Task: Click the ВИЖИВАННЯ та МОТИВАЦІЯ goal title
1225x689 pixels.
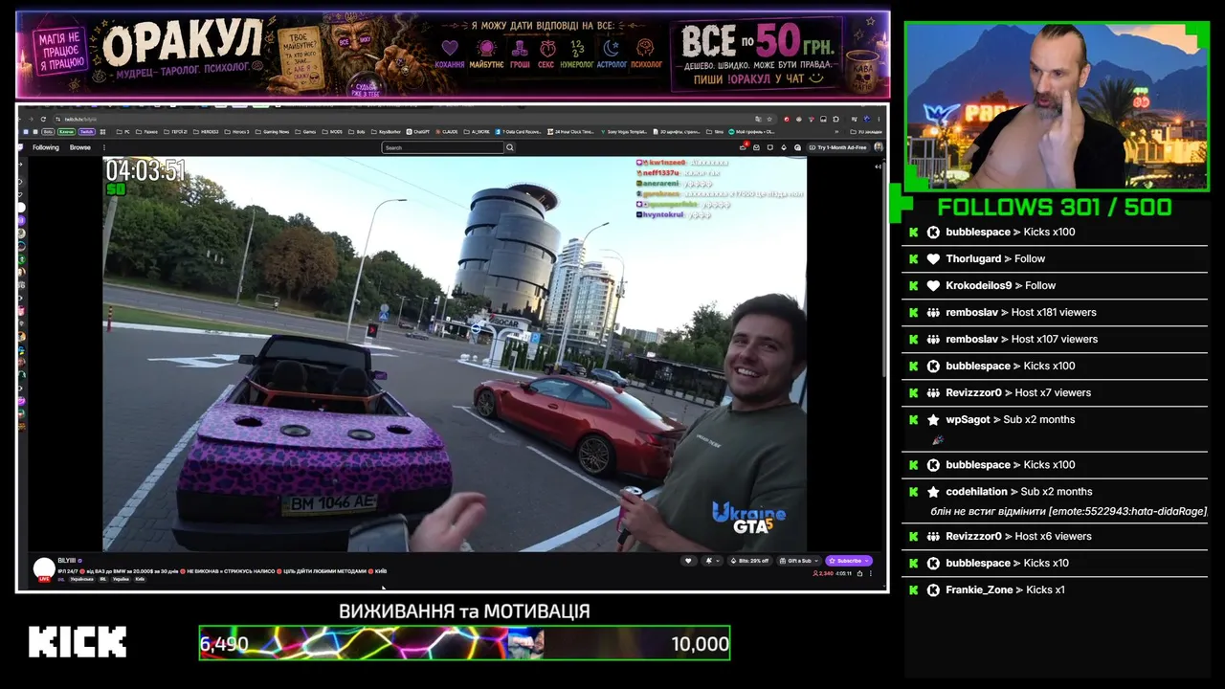Action: pos(464,611)
